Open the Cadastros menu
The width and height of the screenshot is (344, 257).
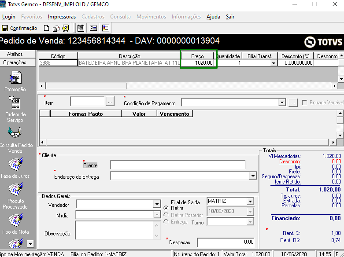[x=93, y=17]
